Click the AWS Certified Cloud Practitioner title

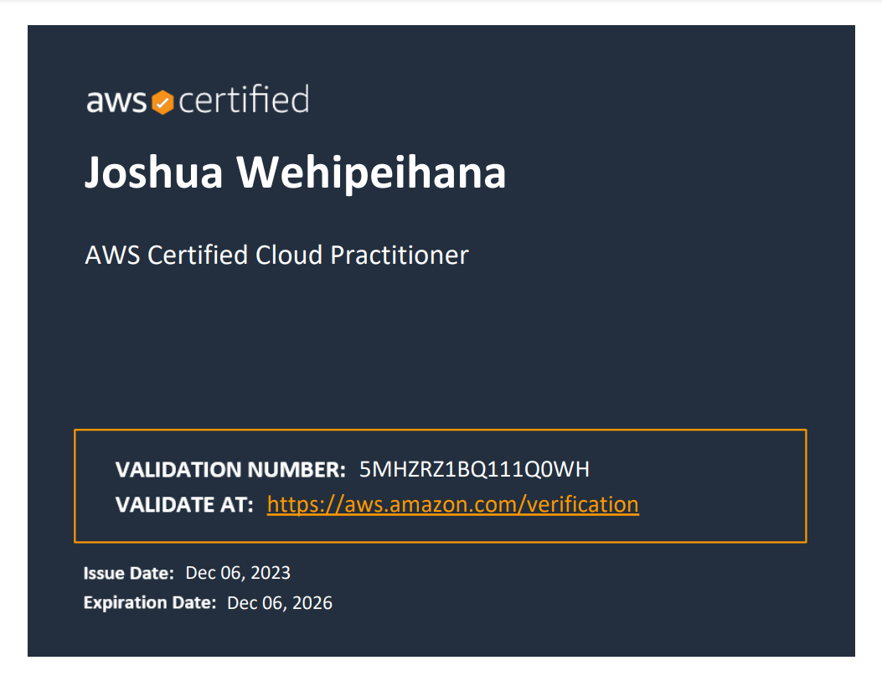(x=276, y=255)
